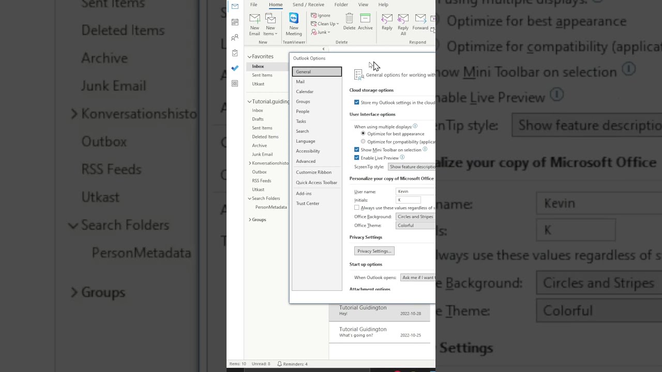Image resolution: width=662 pixels, height=372 pixels.
Task: Click the Privacy Settings... button
Action: pos(374,251)
